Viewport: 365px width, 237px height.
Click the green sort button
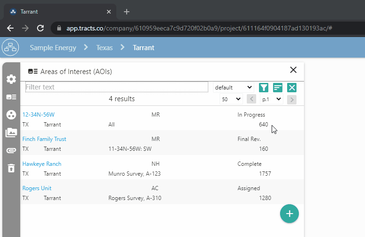pos(278,88)
